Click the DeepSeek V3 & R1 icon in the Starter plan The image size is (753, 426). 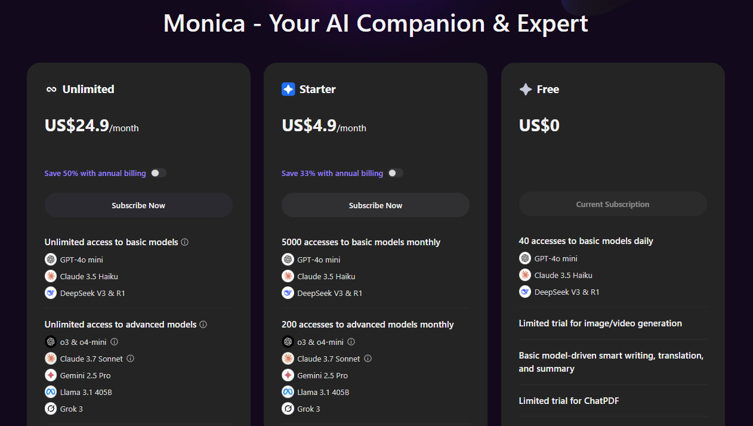[288, 293]
